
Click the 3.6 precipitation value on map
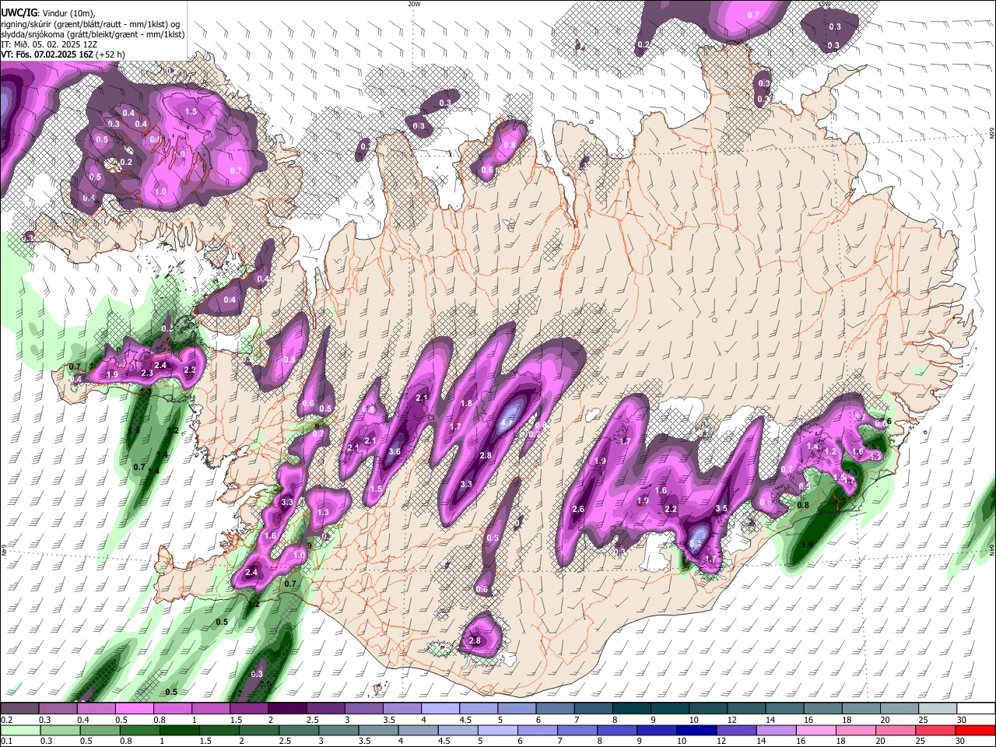click(395, 451)
